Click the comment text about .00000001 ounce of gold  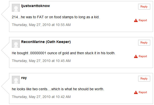[64, 53]
